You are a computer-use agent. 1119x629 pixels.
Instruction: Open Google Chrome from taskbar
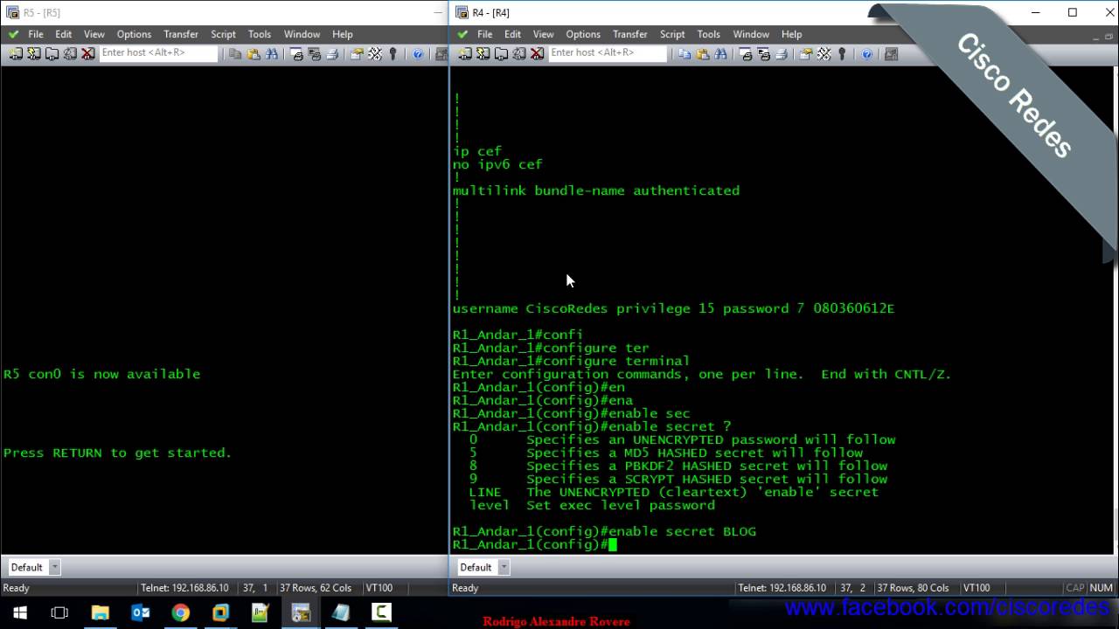(x=180, y=612)
